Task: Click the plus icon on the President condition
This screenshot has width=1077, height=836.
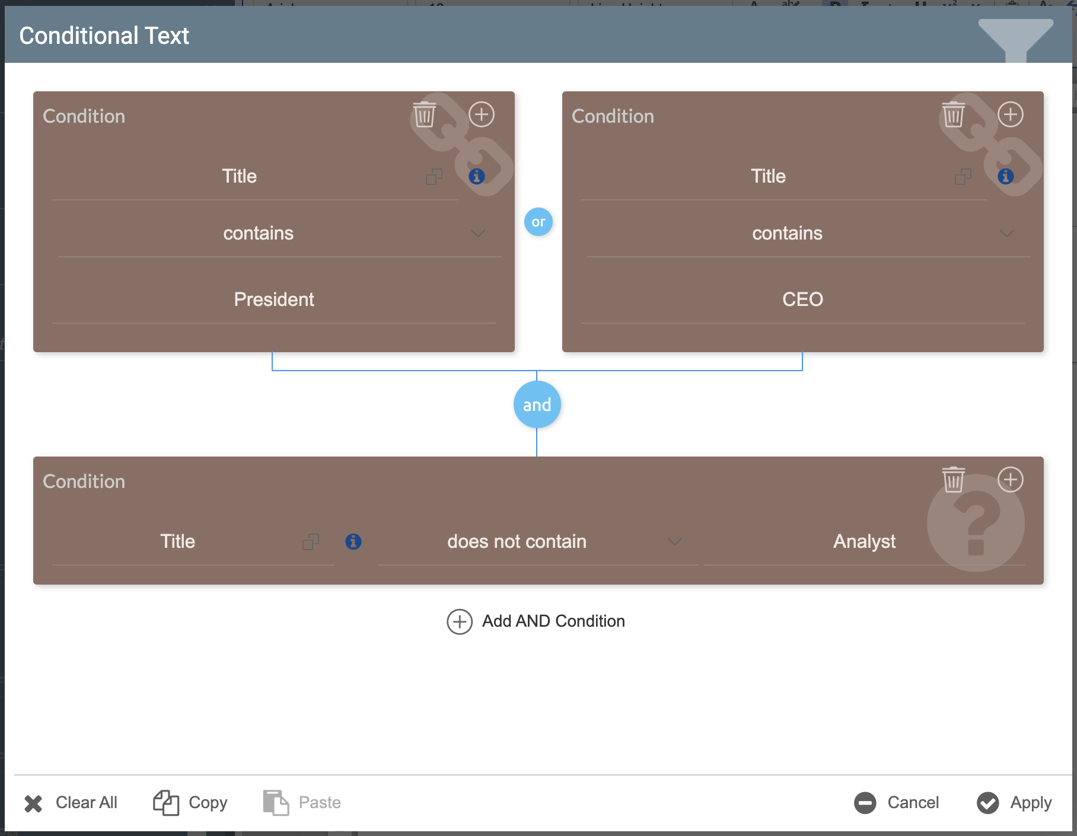Action: (481, 114)
